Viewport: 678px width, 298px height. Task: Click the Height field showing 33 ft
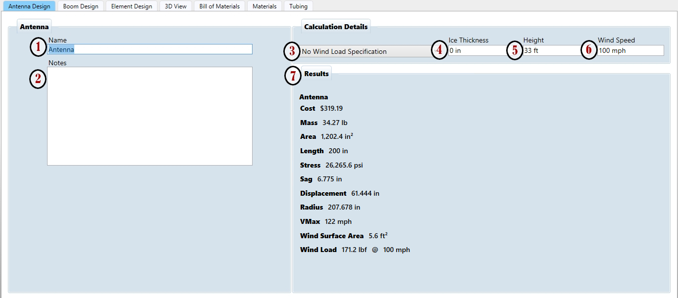pos(552,50)
